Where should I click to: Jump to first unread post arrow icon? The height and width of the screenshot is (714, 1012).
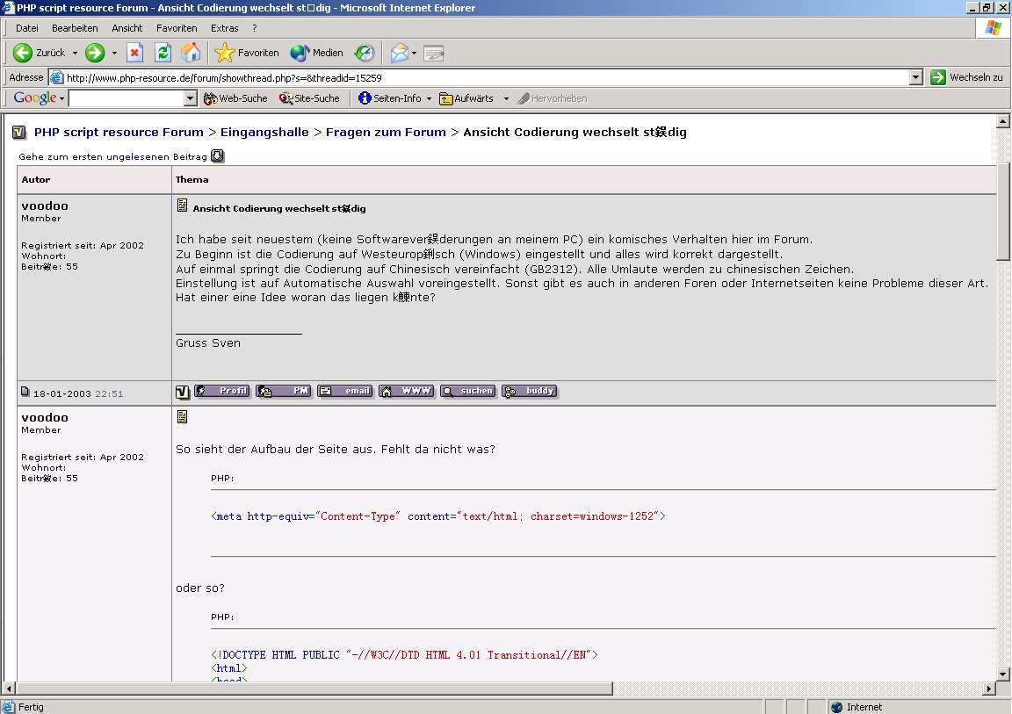[x=217, y=156]
